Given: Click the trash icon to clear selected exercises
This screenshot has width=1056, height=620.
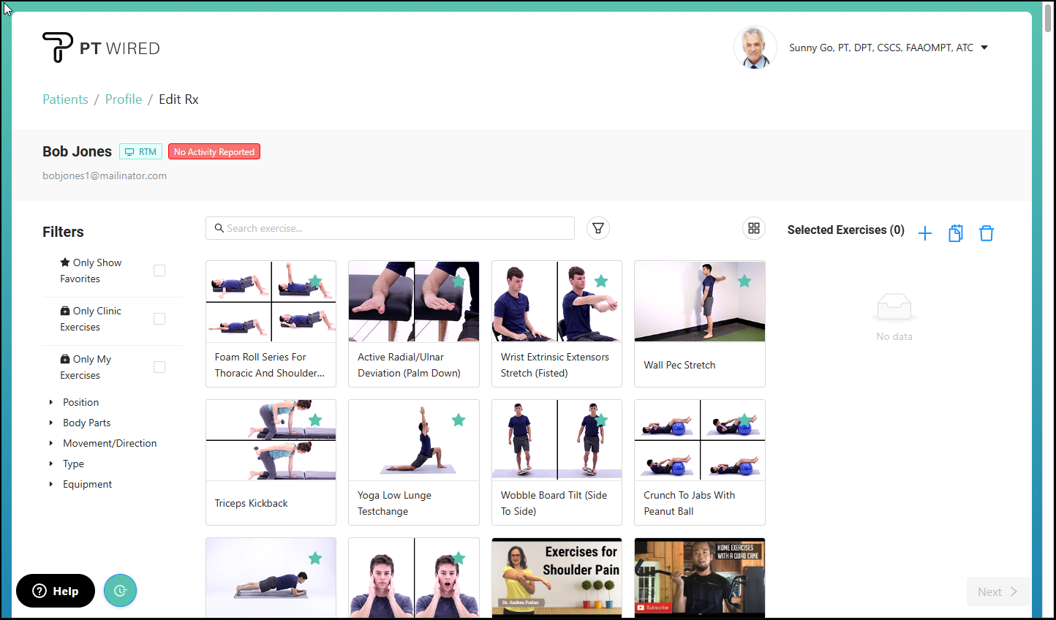Looking at the screenshot, I should point(986,233).
